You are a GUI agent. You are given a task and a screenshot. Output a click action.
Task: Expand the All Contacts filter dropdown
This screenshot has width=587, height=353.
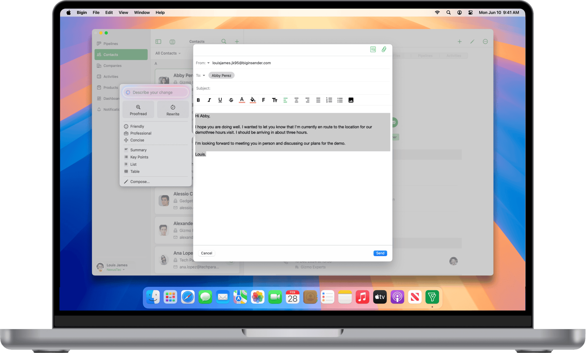click(x=168, y=53)
